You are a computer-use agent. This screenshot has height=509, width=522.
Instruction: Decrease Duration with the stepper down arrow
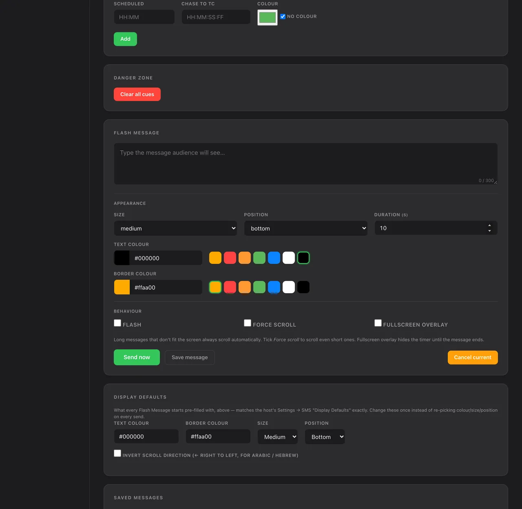489,231
